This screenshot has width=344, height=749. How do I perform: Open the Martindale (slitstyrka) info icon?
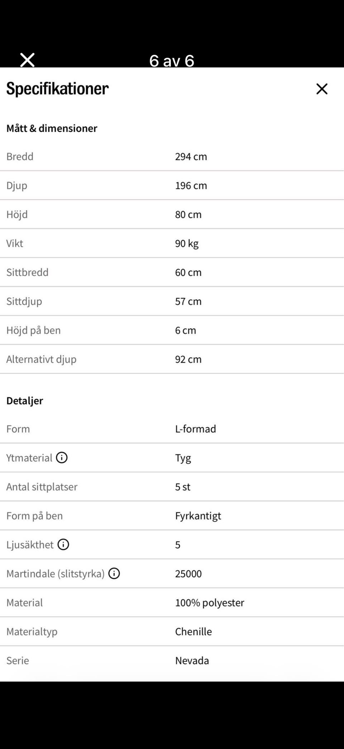coord(114,574)
